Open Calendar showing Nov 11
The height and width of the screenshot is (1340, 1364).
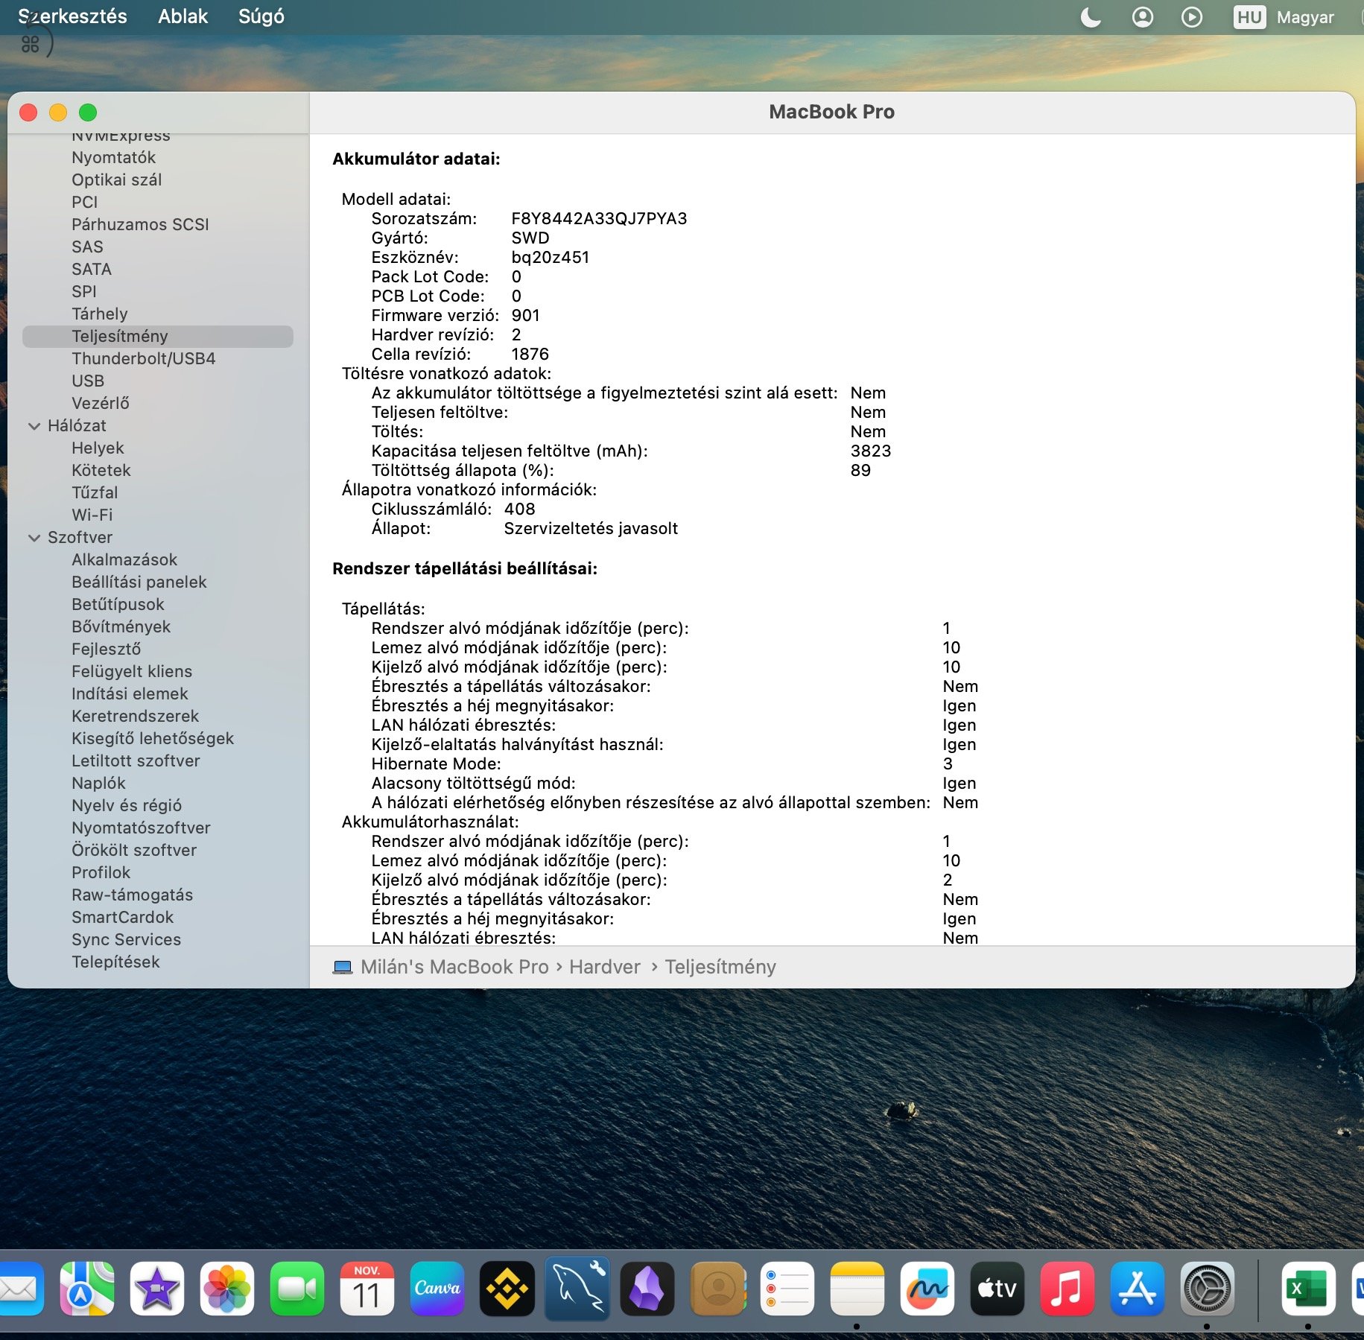[367, 1289]
